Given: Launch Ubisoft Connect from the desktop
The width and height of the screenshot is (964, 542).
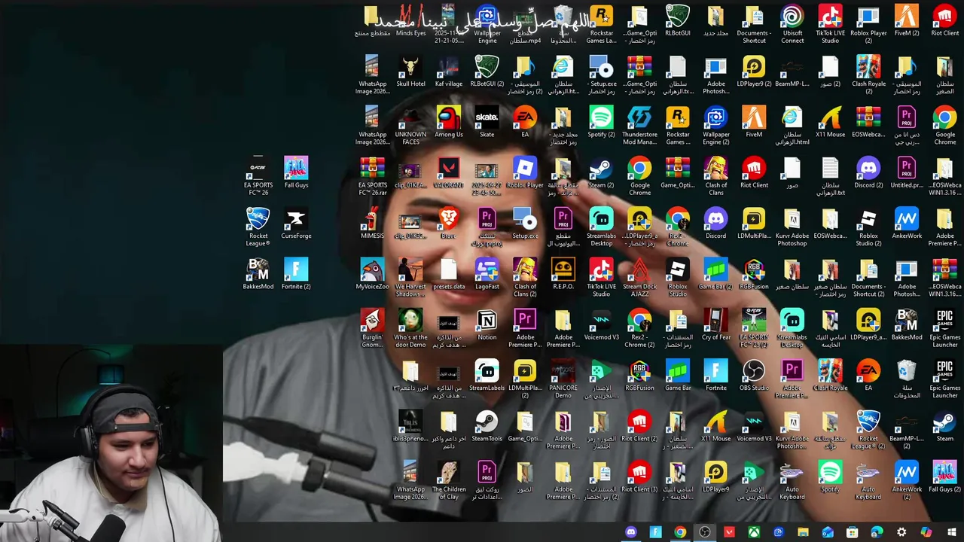Looking at the screenshot, I should pos(792,25).
